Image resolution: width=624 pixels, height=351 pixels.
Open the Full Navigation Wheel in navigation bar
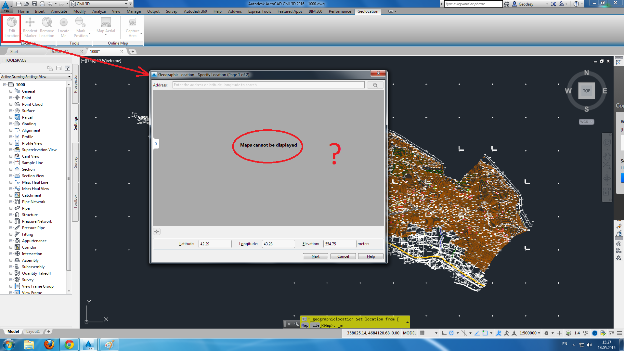[x=607, y=143]
